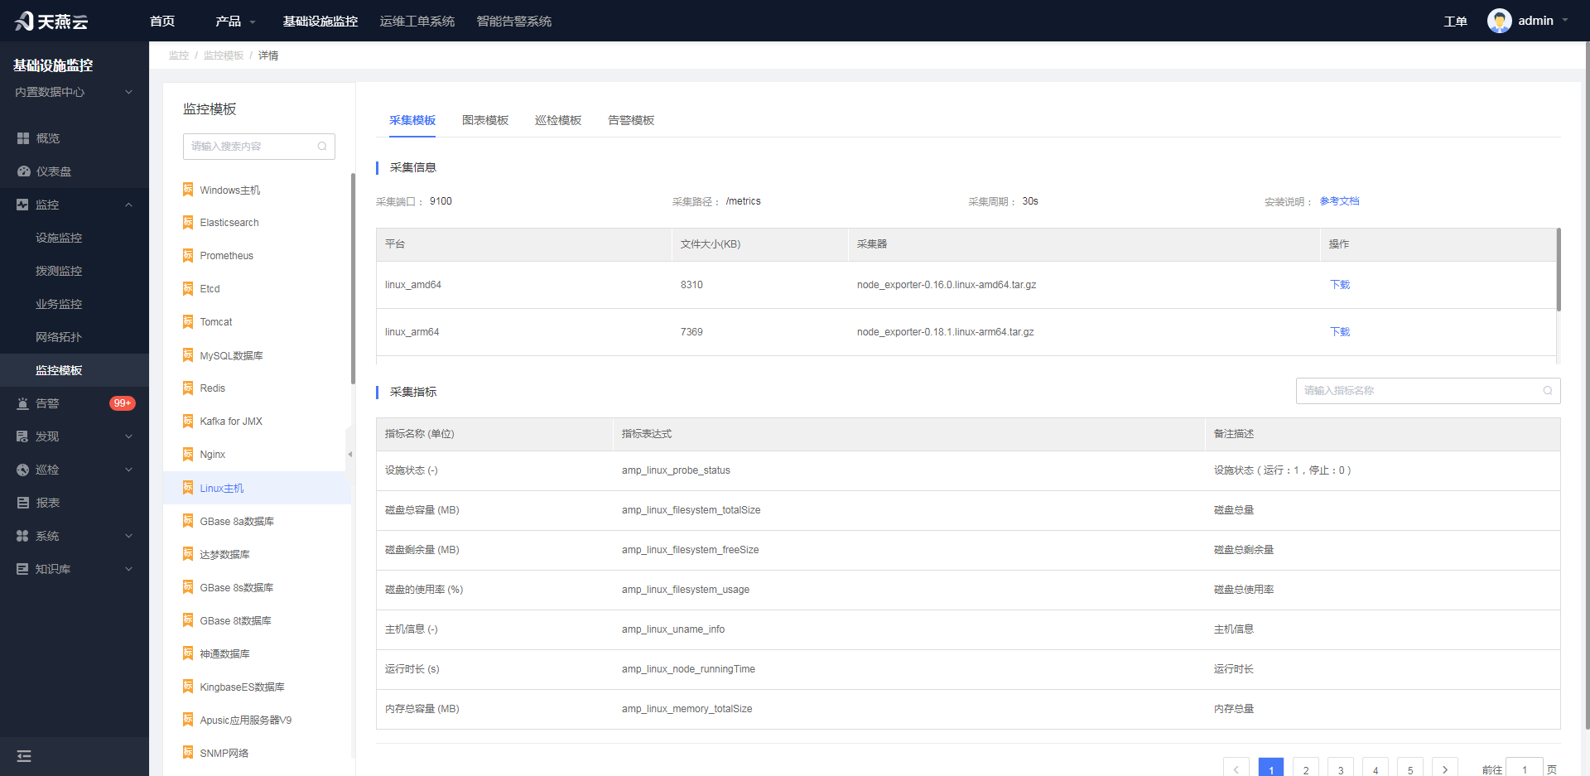Expand the 系统 sidebar submenu chevron
Viewport: 1590px width, 776px height.
[128, 536]
